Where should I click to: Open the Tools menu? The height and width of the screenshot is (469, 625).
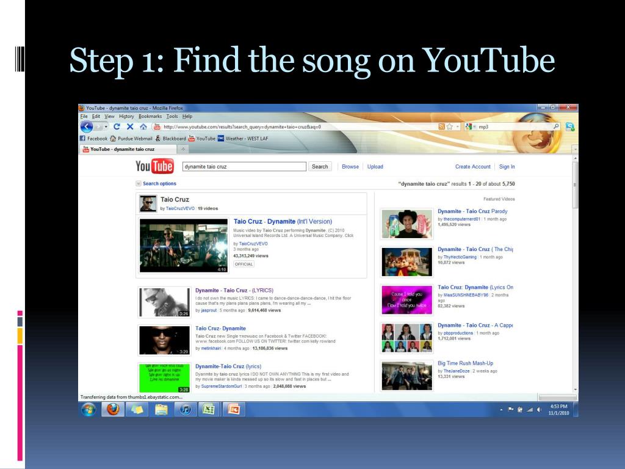[172, 117]
